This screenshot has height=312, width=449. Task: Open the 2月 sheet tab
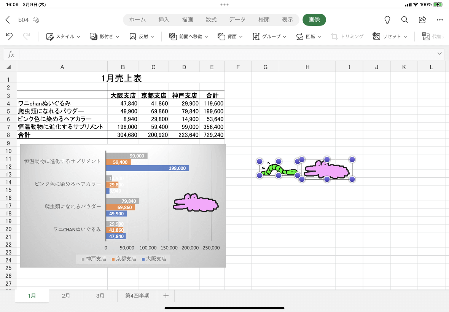click(x=66, y=296)
